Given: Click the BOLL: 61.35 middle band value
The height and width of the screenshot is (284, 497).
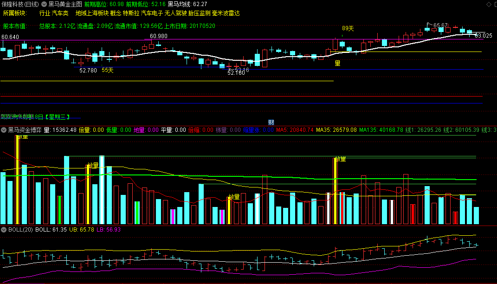Looking at the screenshot, I should click(51, 230).
